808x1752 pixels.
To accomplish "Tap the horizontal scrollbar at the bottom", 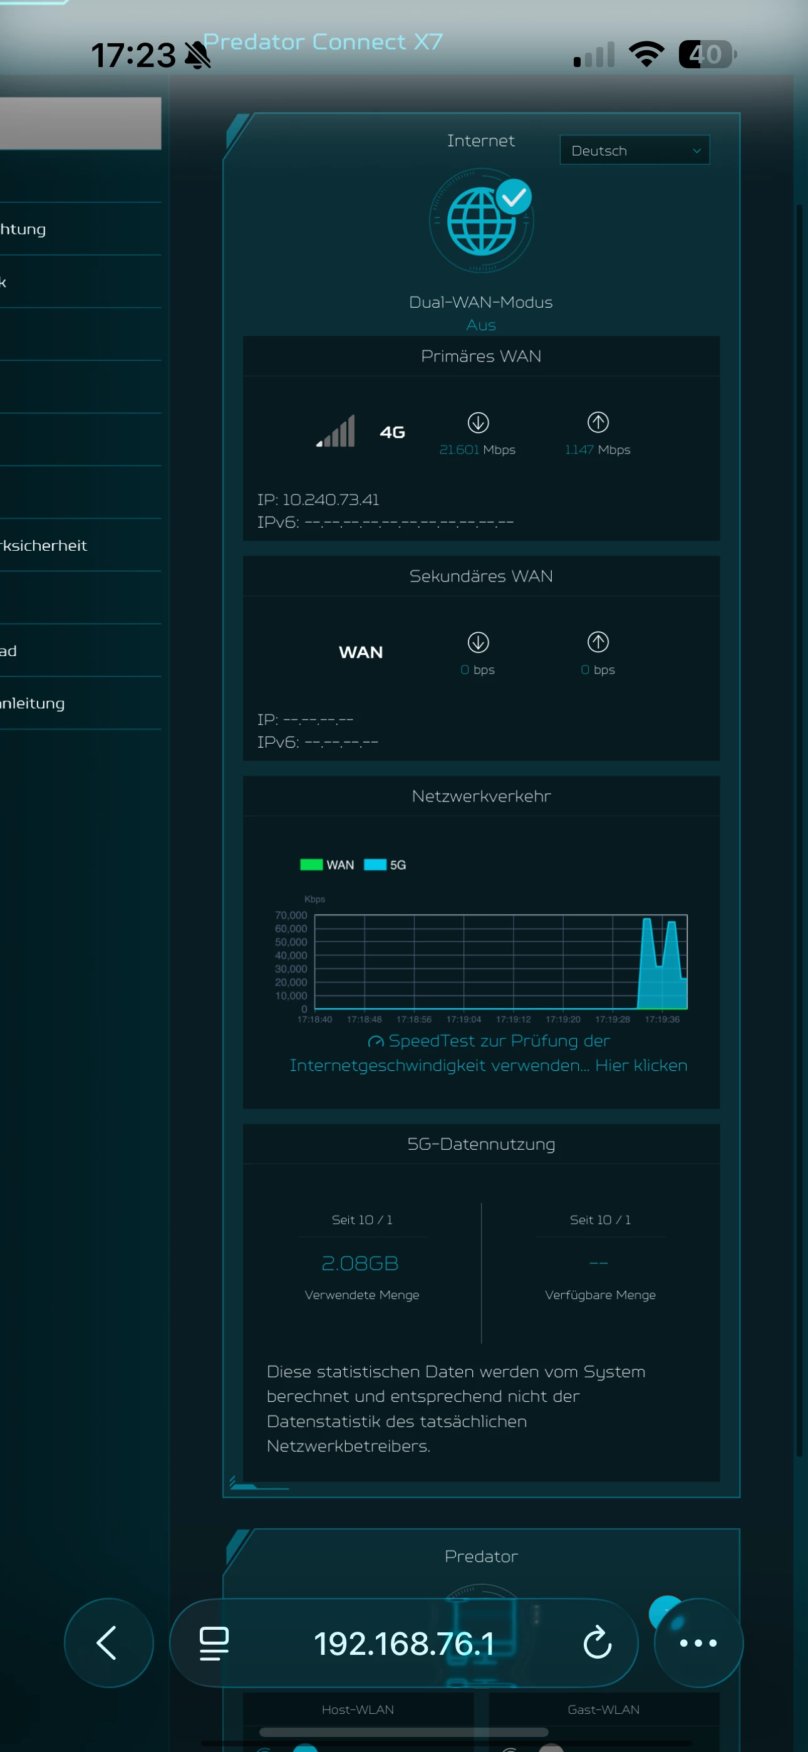I will (403, 1731).
